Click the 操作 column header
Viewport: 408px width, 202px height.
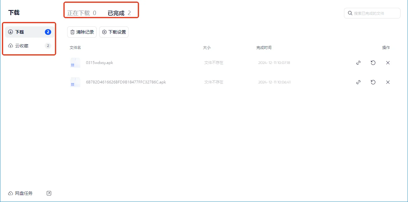click(386, 48)
